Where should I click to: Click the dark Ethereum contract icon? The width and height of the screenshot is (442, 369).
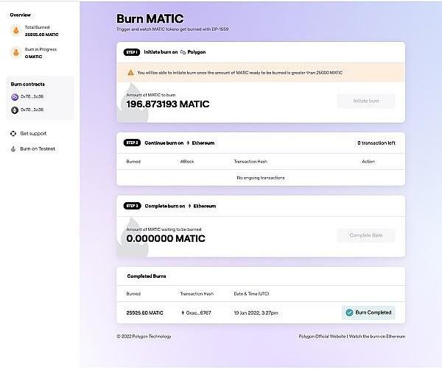pyautogui.click(x=15, y=110)
